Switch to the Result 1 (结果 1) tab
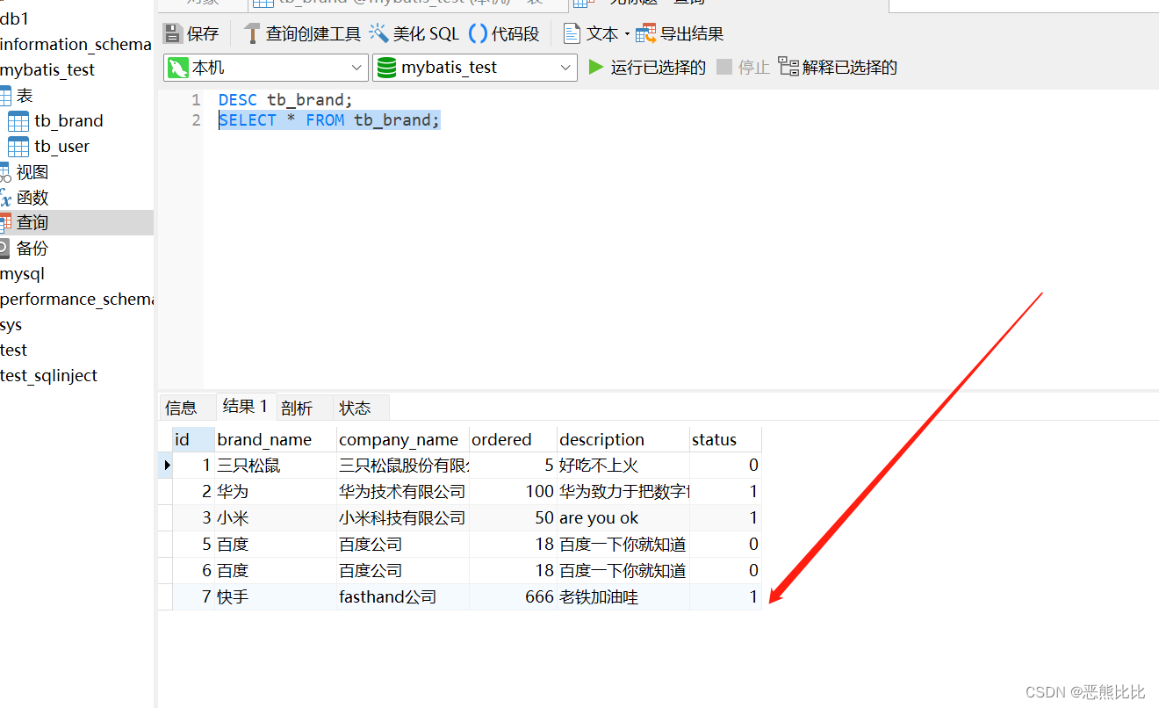This screenshot has width=1159, height=708. point(245,406)
